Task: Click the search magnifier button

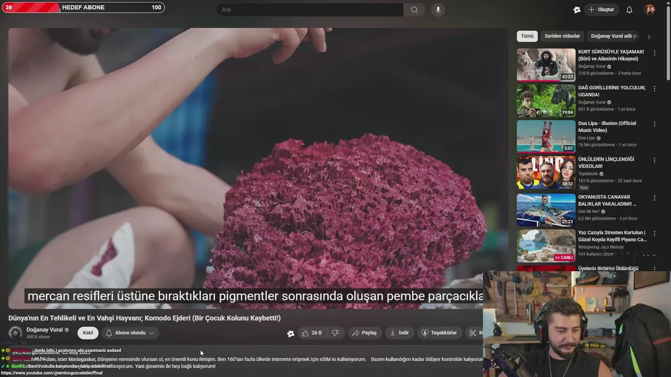Action: [x=414, y=9]
